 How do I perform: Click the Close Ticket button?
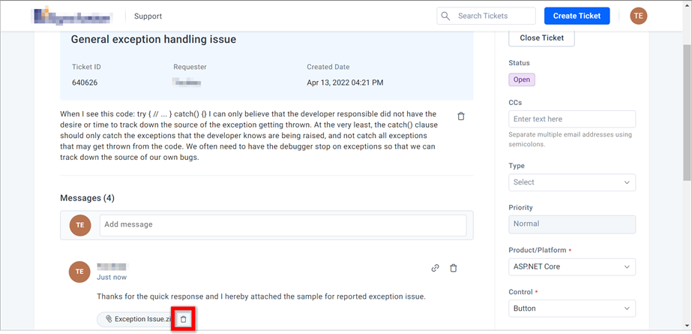(541, 38)
